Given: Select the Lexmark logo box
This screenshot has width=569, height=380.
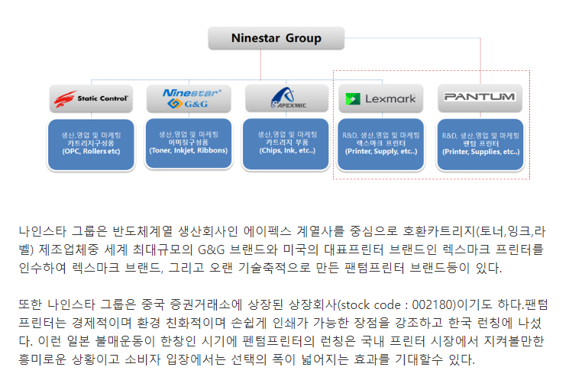Looking at the screenshot, I should (x=381, y=98).
